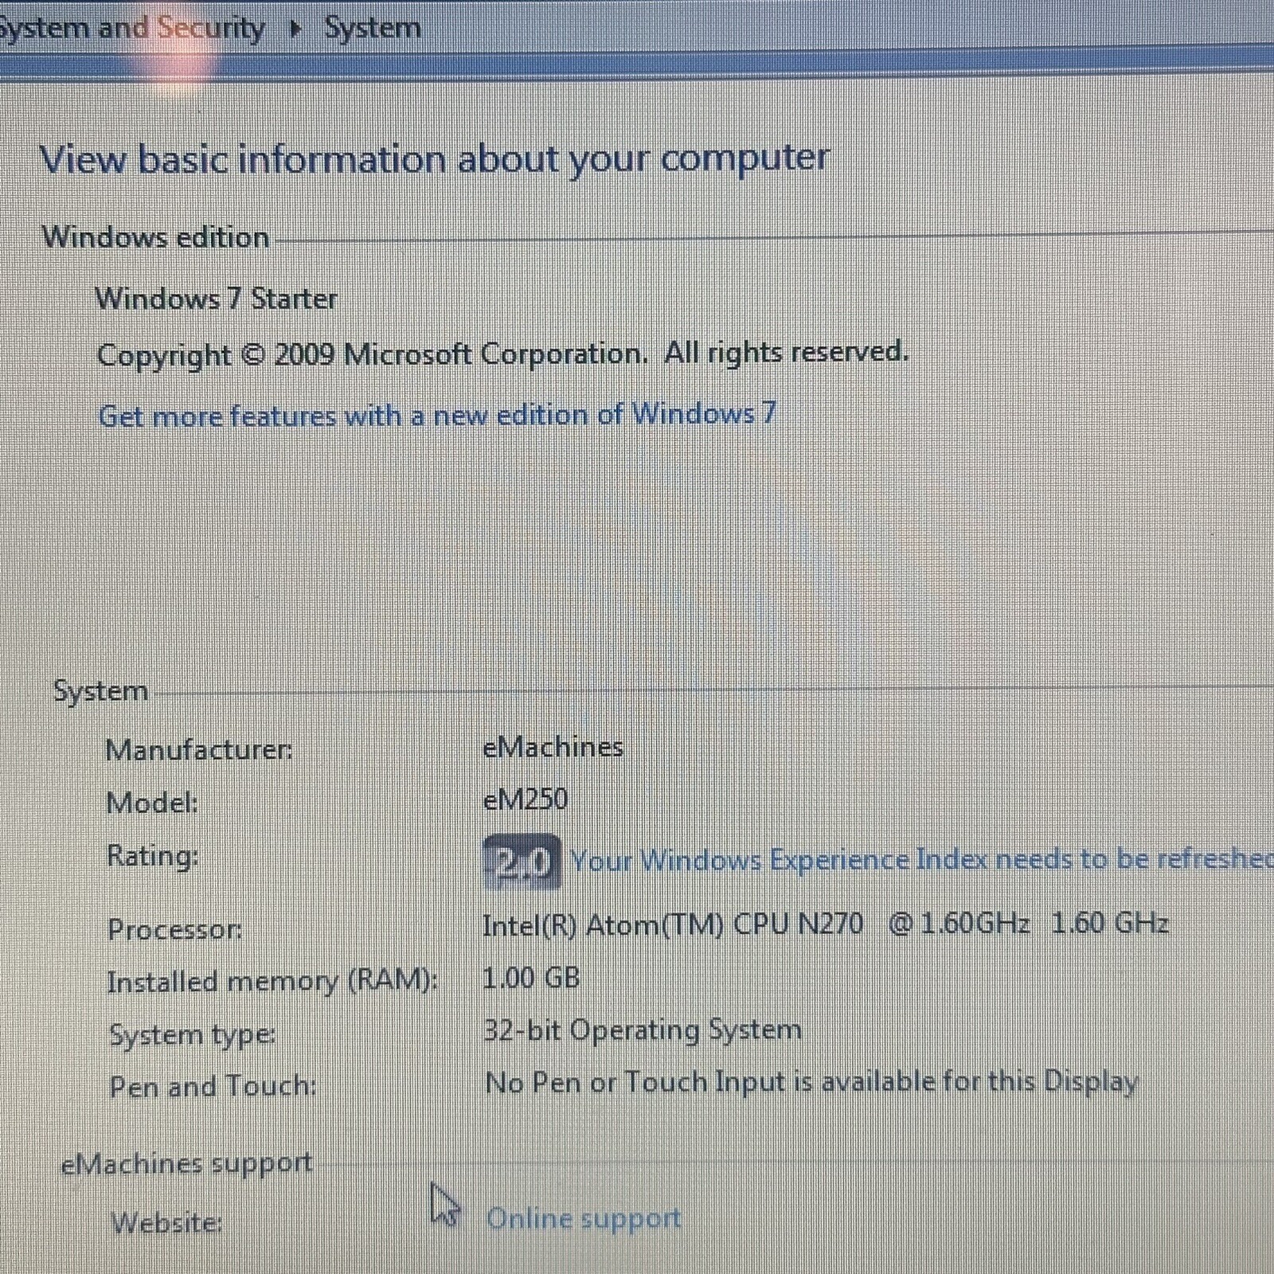The image size is (1274, 1274).
Task: Click installed memory value '1.00 GB'
Action: point(531,977)
